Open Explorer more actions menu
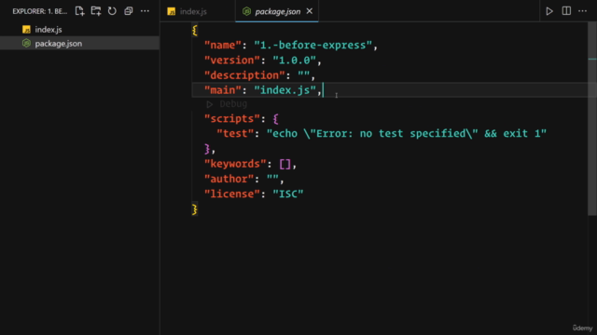Image resolution: width=597 pixels, height=335 pixels. (145, 11)
